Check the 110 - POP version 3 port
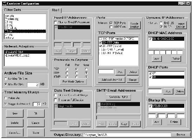193x139 pixels. [100, 39]
